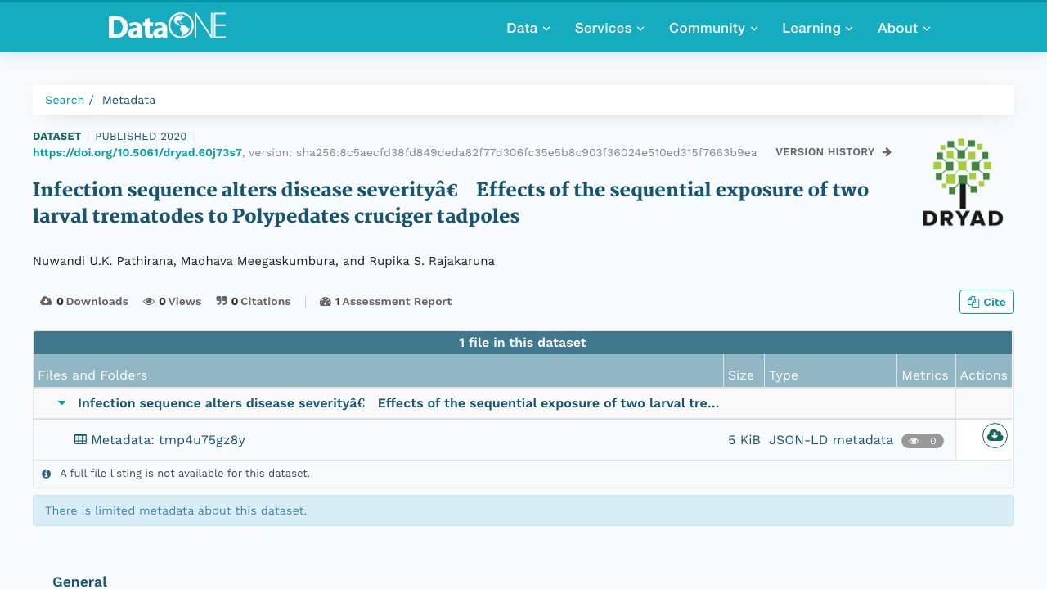Click the 5 KiB size cell
The height and width of the screenshot is (589, 1047).
744,440
